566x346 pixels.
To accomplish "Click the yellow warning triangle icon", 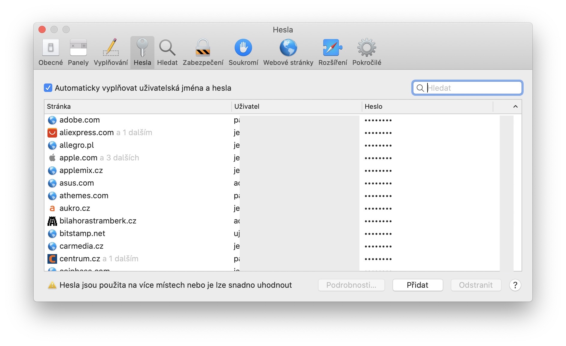I will point(52,285).
